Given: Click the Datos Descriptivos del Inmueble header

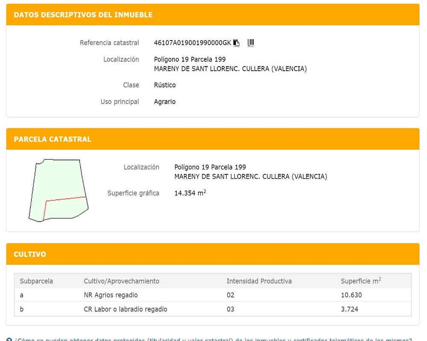Looking at the screenshot, I should [x=83, y=15].
